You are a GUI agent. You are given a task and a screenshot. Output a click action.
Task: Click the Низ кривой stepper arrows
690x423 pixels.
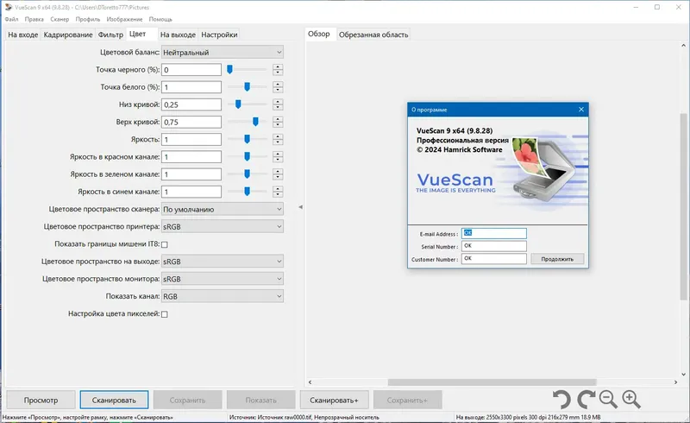278,104
